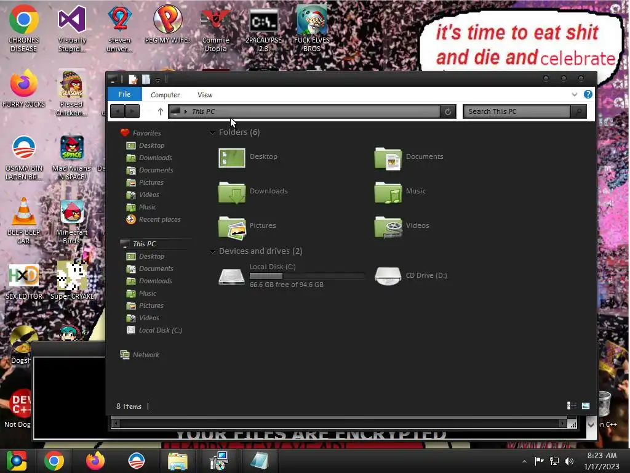Select the Documents folder icon

[388, 158]
